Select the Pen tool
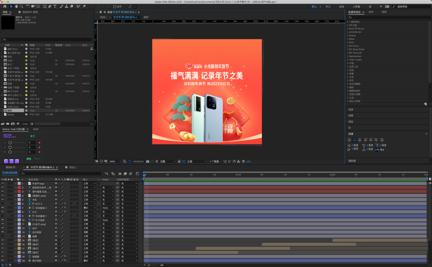Viewport: 432px width, 267px height. point(50,7)
